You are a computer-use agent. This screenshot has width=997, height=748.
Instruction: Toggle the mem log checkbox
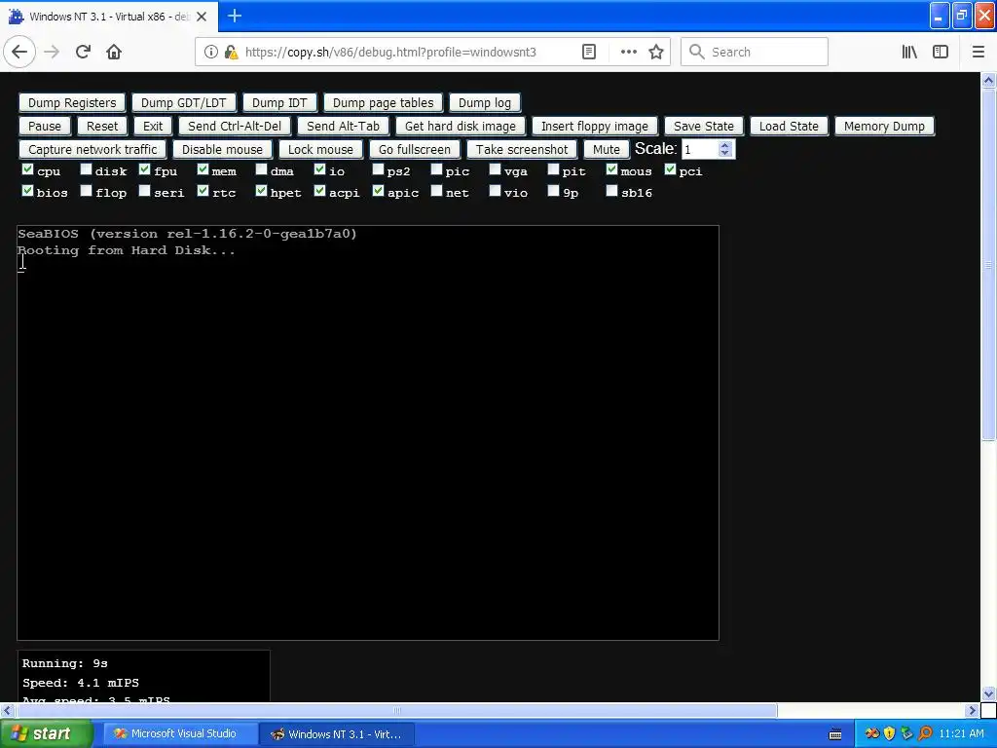tap(203, 169)
